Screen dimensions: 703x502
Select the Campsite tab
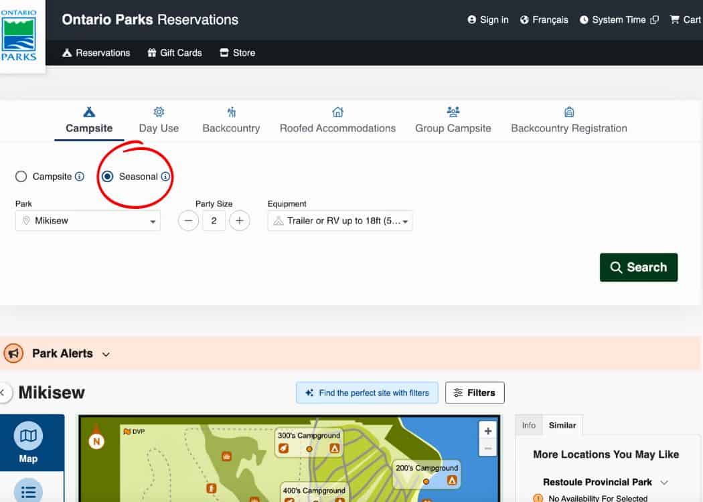click(89, 120)
